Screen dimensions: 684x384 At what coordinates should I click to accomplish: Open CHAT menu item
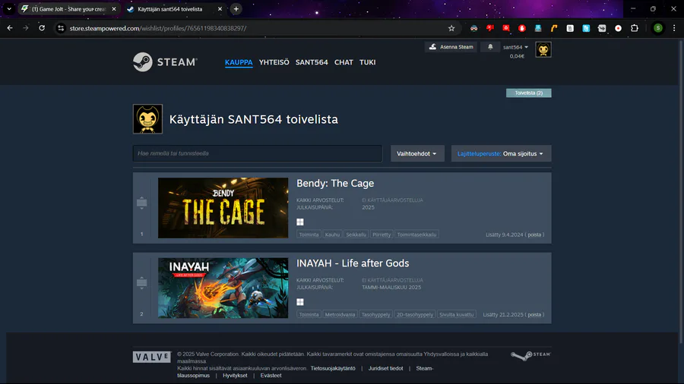tap(344, 62)
